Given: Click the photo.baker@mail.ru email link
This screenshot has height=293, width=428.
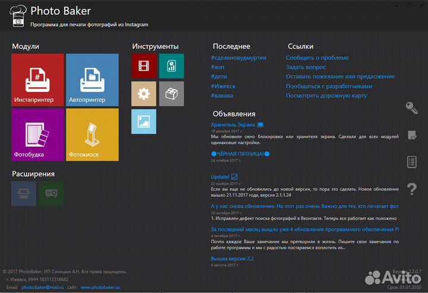Looking at the screenshot, I should [x=43, y=287].
